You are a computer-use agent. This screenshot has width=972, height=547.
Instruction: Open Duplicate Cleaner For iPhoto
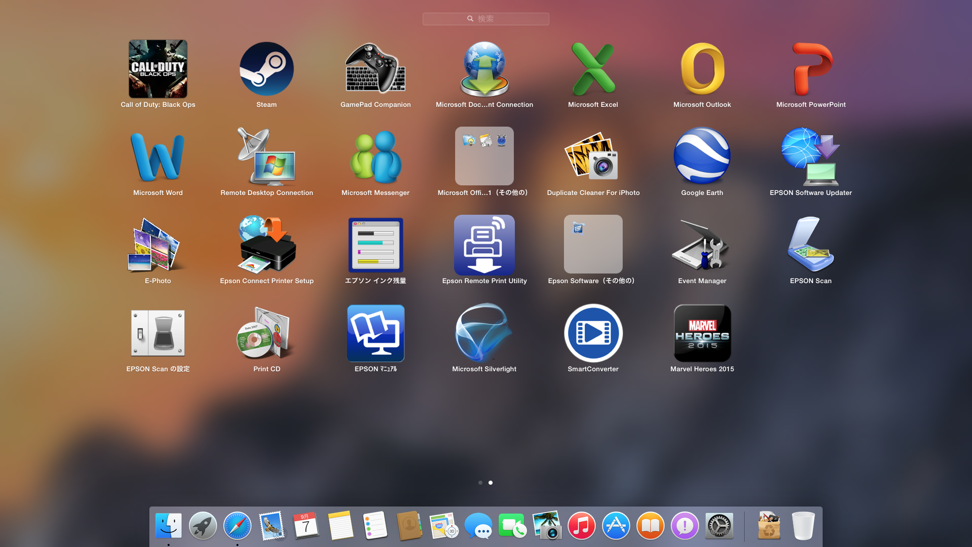click(593, 156)
